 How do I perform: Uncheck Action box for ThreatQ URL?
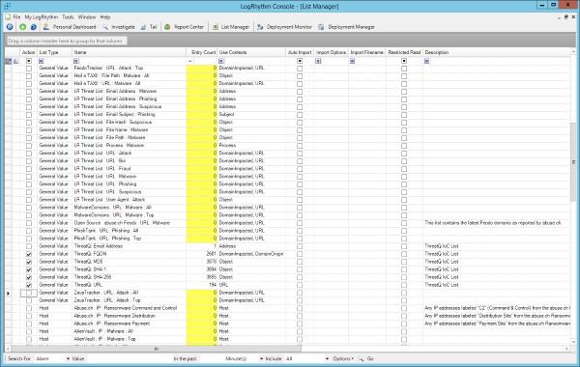click(x=29, y=285)
